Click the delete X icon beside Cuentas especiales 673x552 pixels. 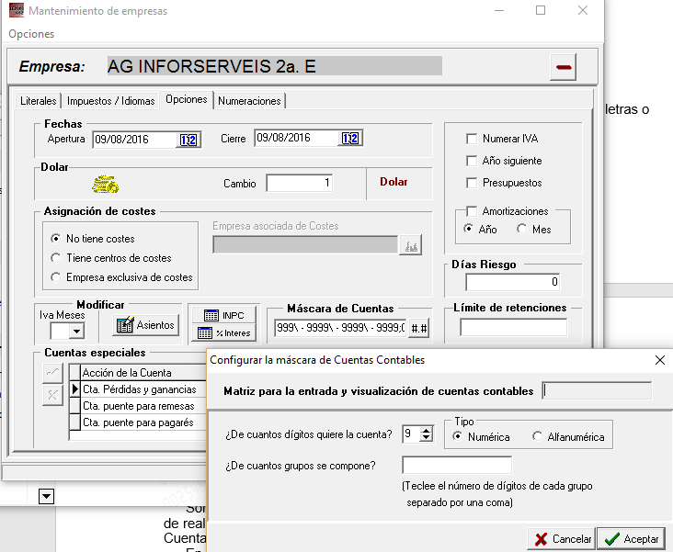click(52, 395)
